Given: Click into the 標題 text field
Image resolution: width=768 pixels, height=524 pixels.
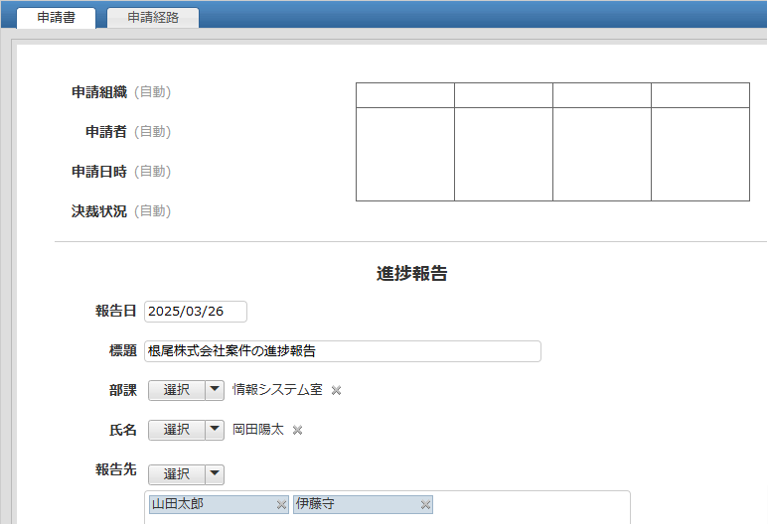Looking at the screenshot, I should 342,351.
